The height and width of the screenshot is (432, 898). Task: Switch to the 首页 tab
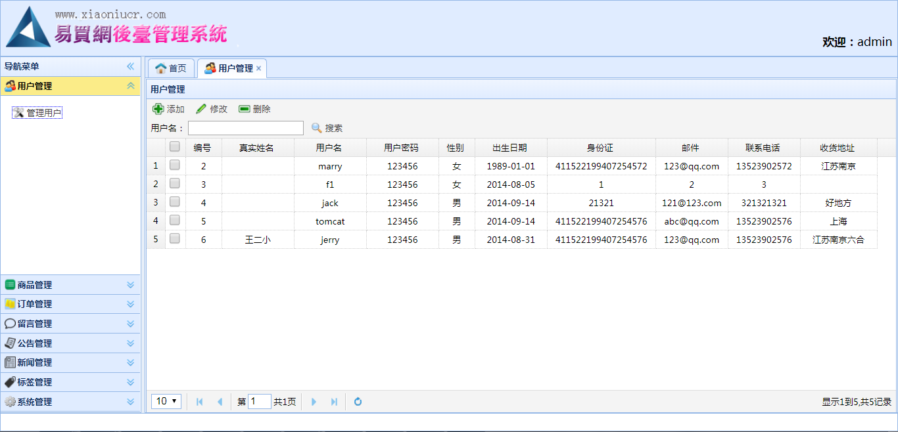[171, 68]
